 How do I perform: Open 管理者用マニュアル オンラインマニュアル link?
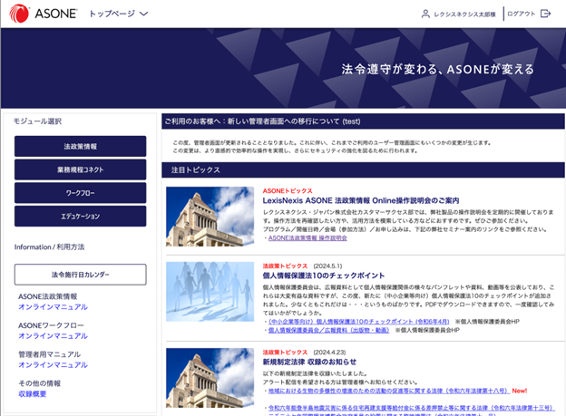click(53, 364)
